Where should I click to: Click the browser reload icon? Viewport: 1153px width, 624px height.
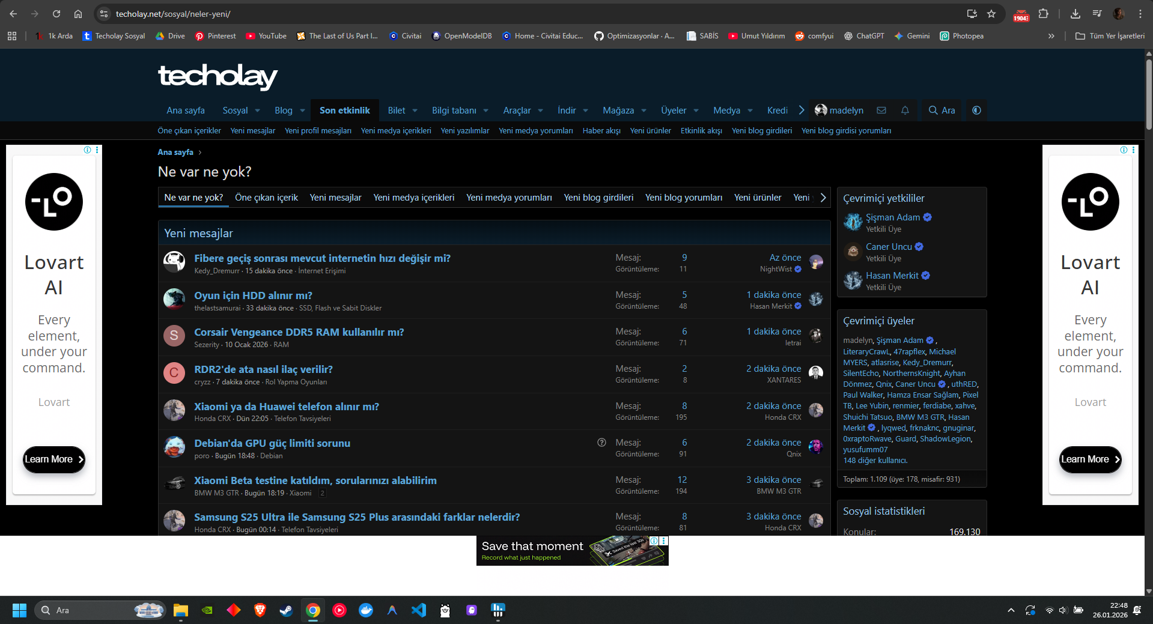coord(56,14)
